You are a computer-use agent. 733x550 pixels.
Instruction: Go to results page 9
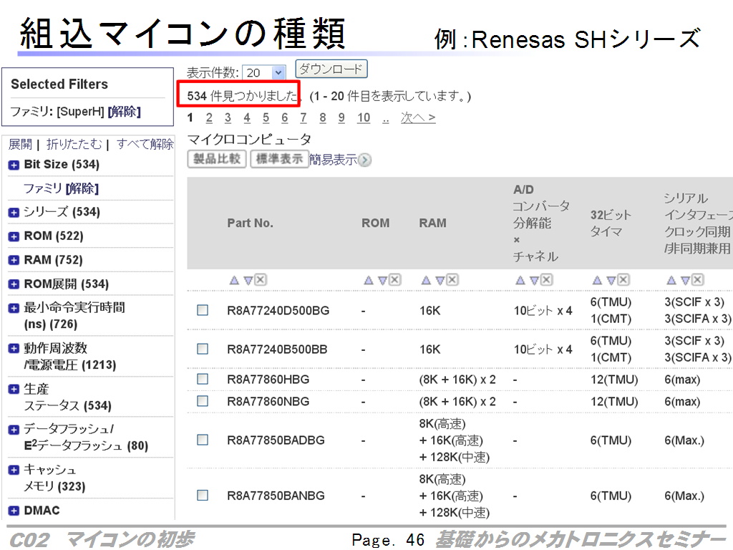341,118
